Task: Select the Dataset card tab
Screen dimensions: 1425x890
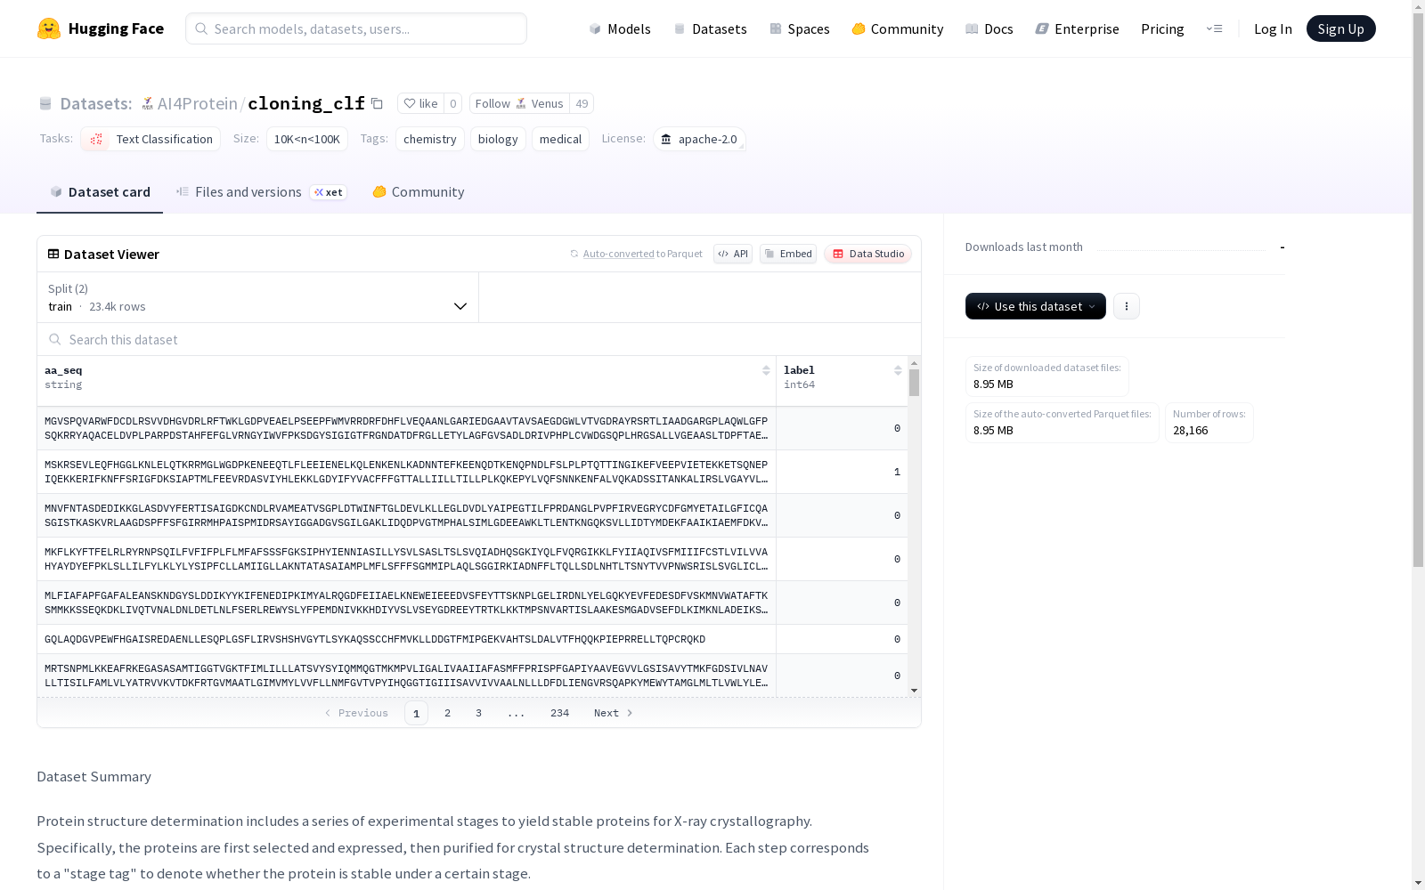Action: [x=100, y=192]
